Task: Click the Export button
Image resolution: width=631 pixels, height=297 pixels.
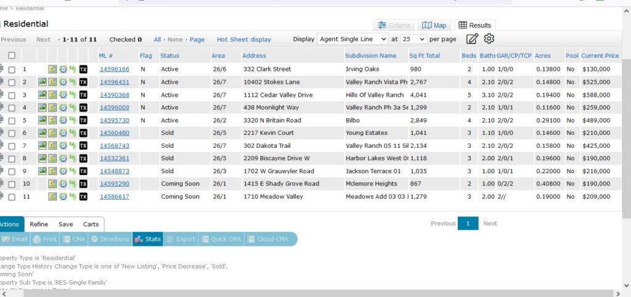Action: [x=181, y=239]
